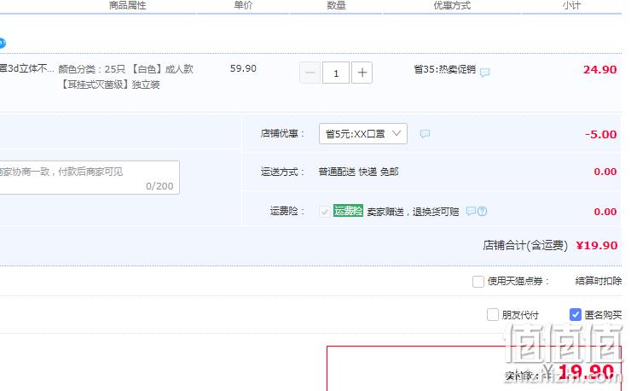The image size is (631, 391).
Task: Toggle the 运费险 checkbox
Action: (325, 211)
